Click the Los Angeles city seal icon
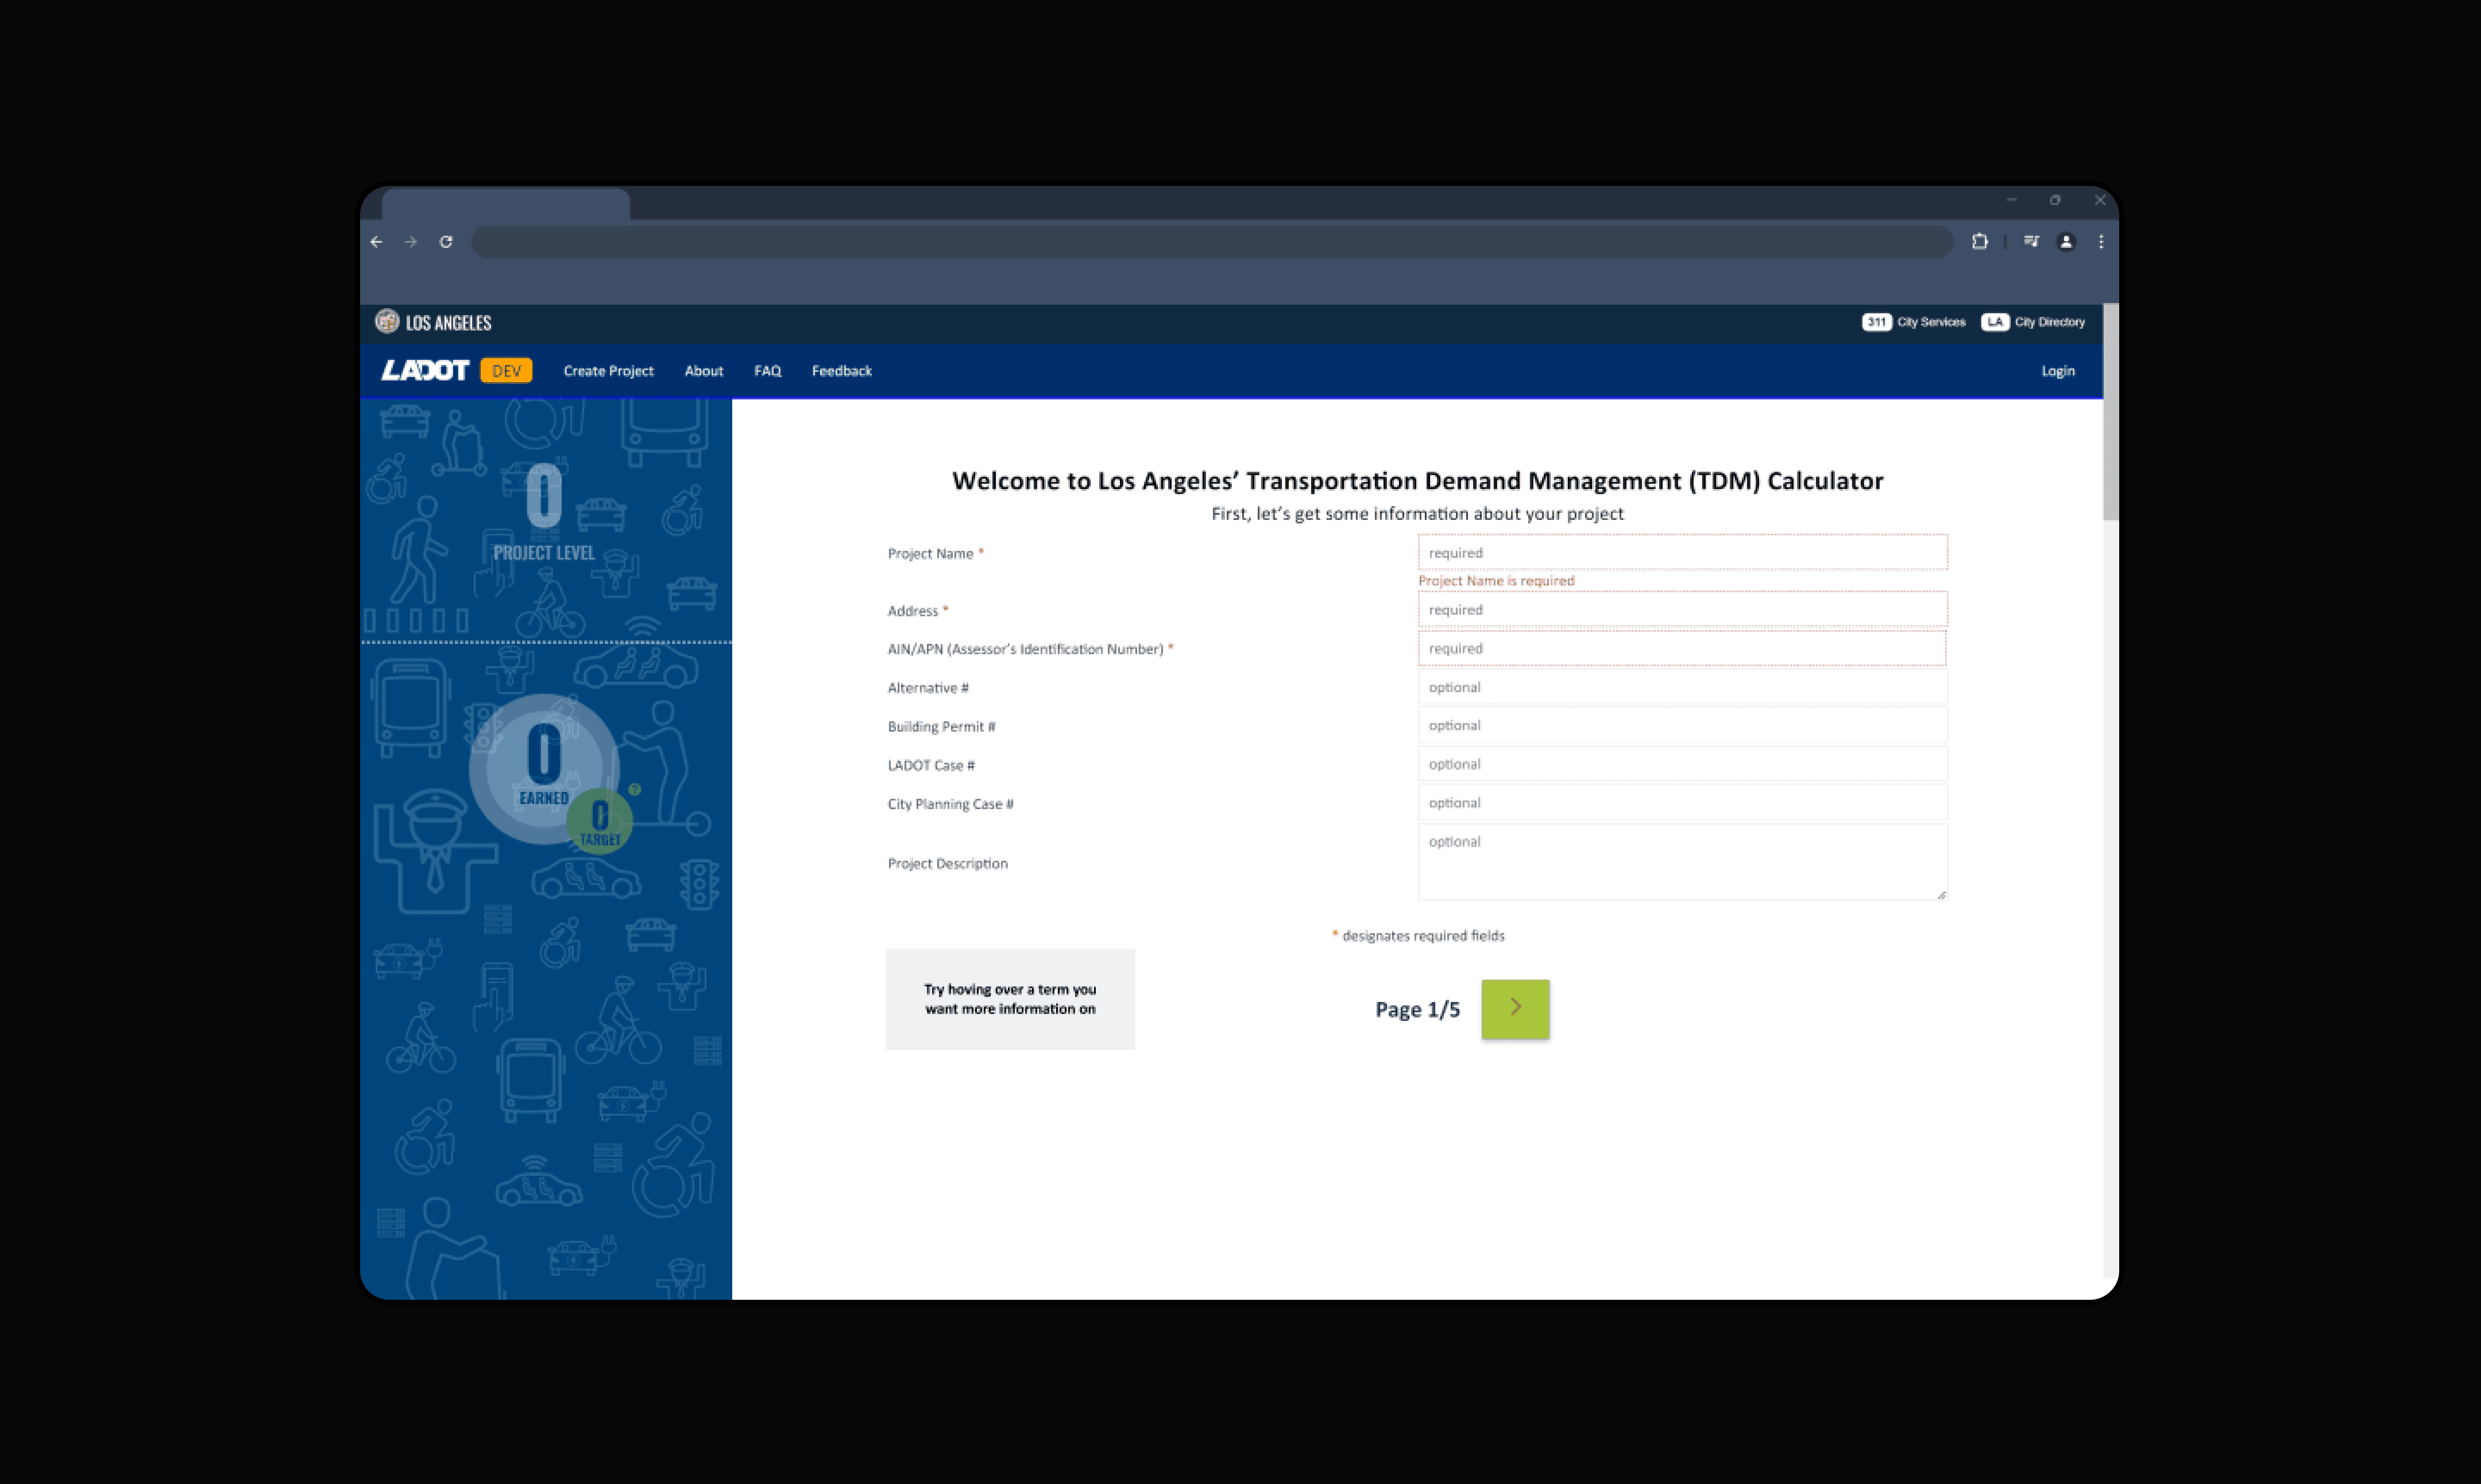 tap(387, 322)
